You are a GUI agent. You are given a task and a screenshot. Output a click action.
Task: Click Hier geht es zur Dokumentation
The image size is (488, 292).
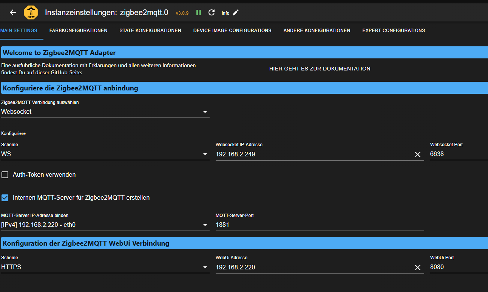pos(320,69)
